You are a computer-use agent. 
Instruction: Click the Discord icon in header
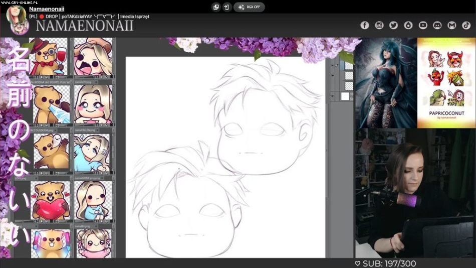437,25
